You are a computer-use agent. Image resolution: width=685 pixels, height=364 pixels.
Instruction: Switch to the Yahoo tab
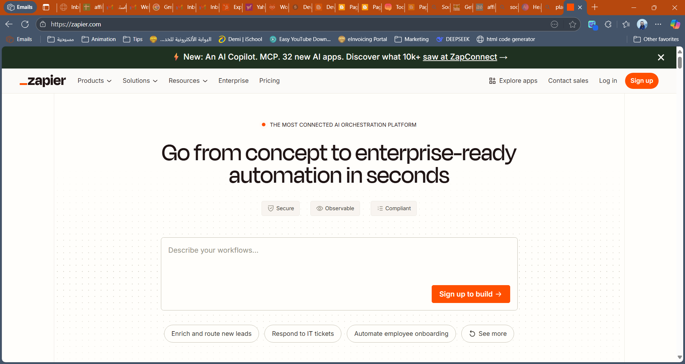coord(255,7)
